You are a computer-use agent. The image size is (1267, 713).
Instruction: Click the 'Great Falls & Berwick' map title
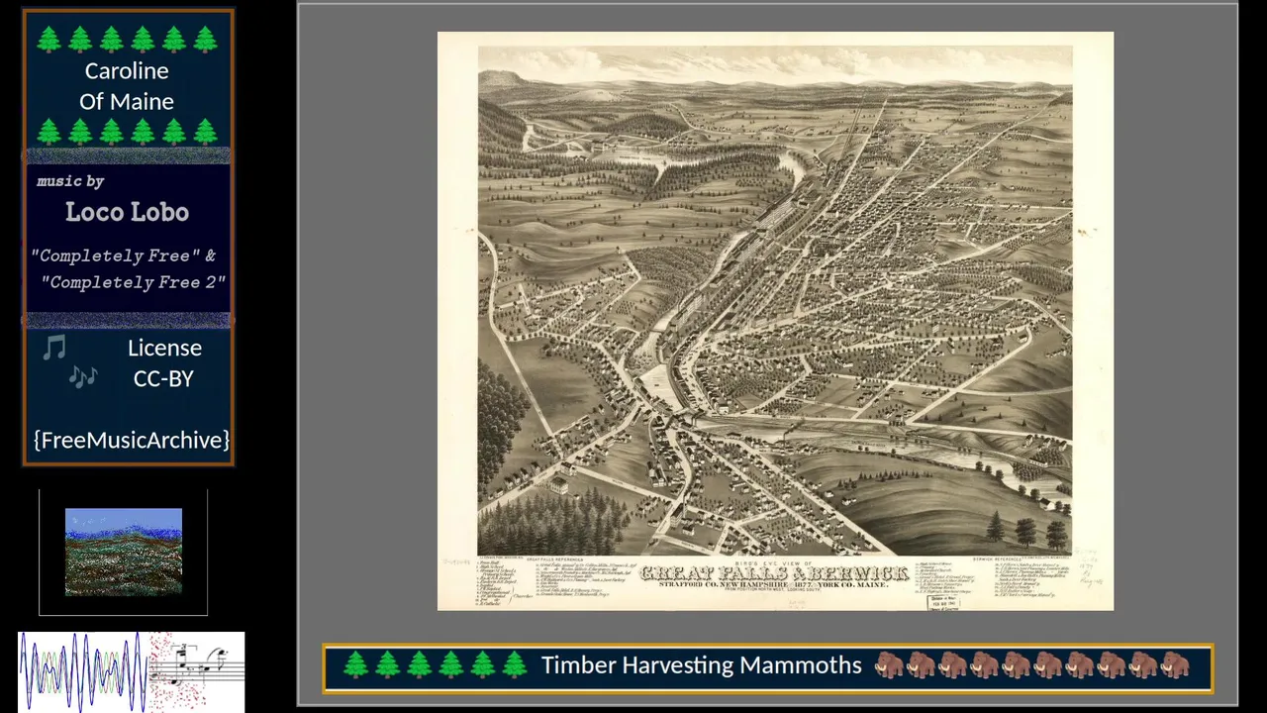pyautogui.click(x=774, y=574)
